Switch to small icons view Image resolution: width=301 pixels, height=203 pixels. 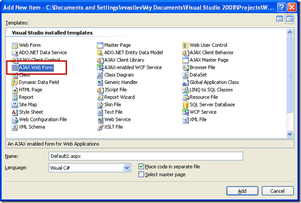tap(290, 19)
